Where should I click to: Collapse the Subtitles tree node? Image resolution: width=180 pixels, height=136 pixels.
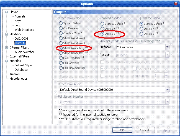pyautogui.click(x=7, y=61)
